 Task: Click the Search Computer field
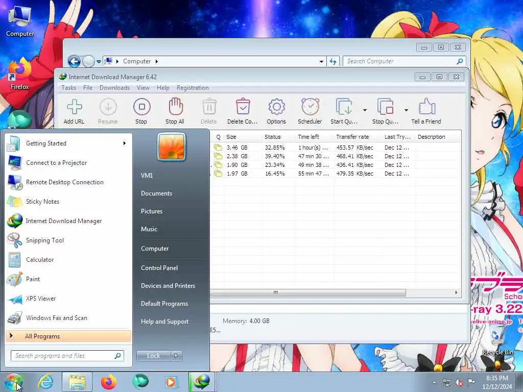[405, 61]
